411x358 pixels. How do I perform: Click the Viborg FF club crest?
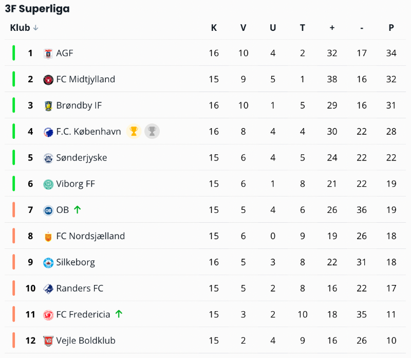(48, 184)
